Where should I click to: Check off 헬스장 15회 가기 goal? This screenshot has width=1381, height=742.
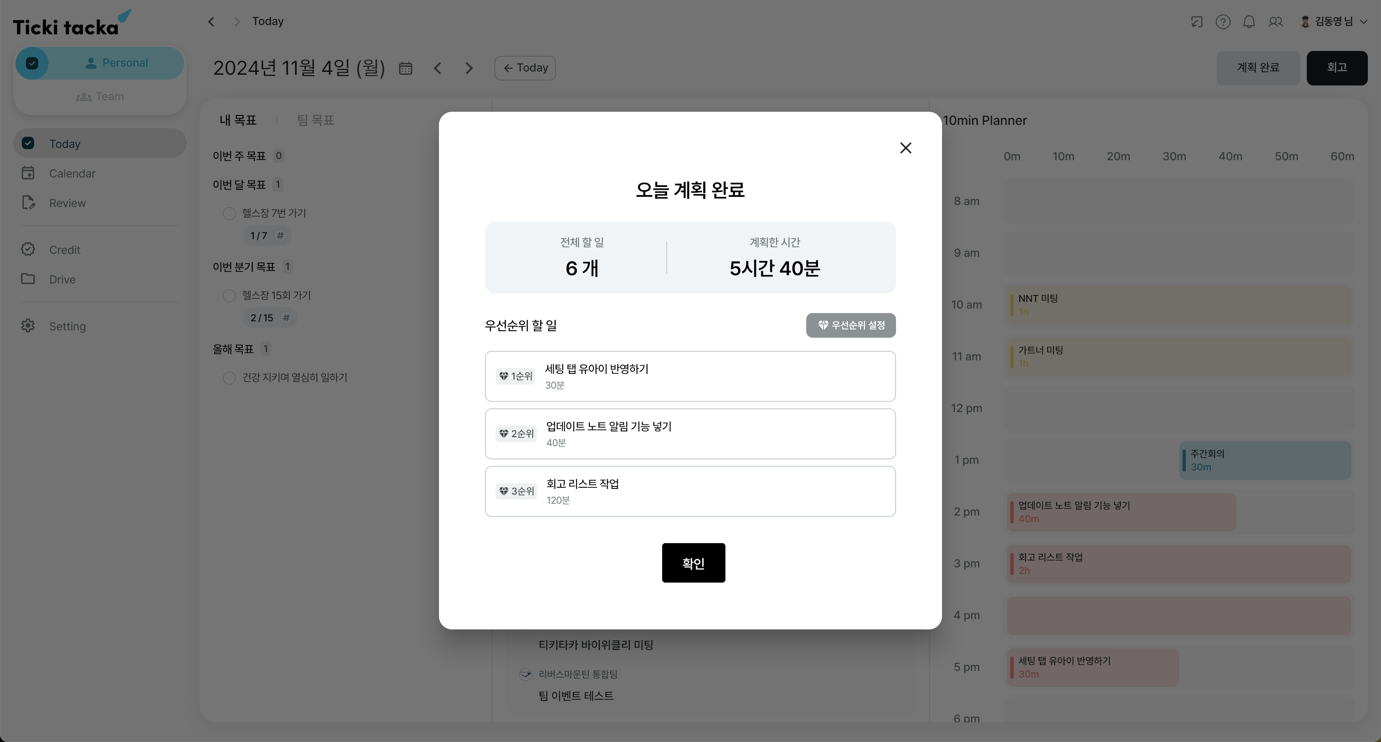(x=229, y=296)
